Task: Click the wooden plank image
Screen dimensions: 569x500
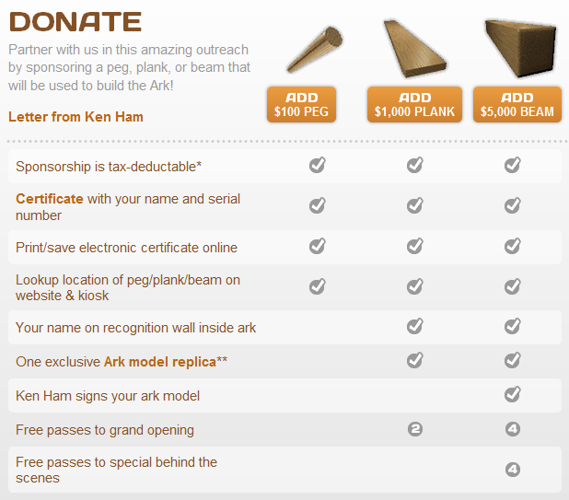Action: (413, 48)
